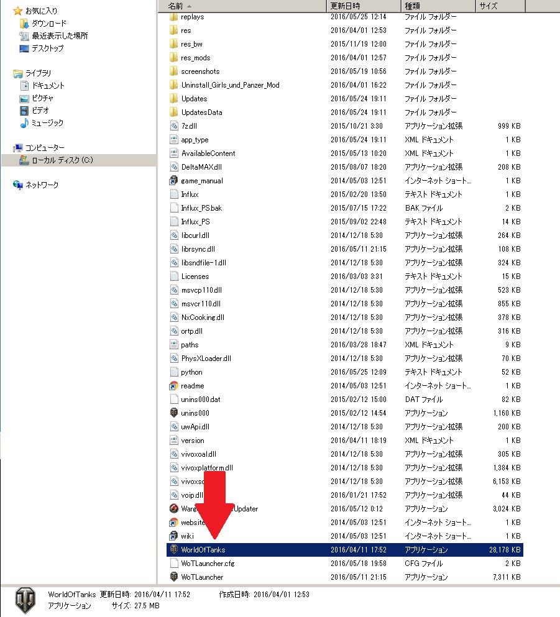The width and height of the screenshot is (560, 617).
Task: Select the vivoxplatform.dll file
Action: point(207,467)
